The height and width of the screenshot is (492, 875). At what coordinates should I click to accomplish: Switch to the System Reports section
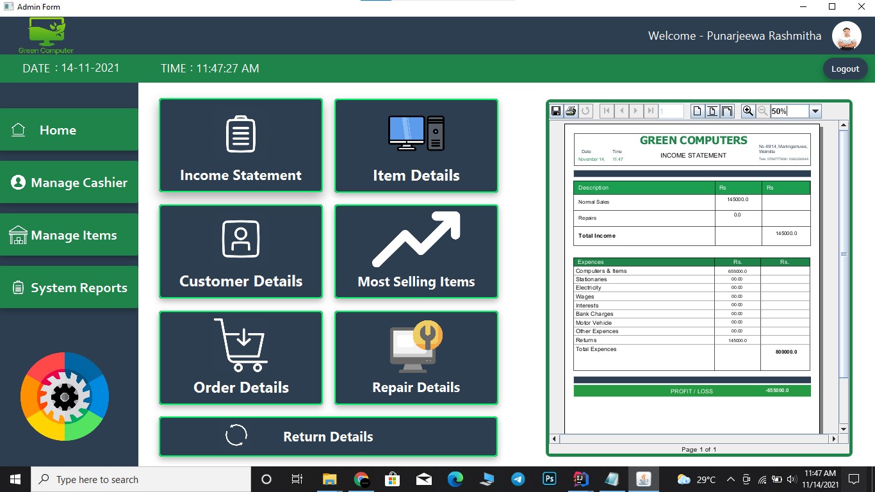[69, 287]
